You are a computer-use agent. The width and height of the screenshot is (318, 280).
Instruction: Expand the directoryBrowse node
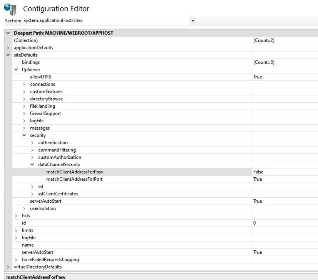[x=24, y=98]
